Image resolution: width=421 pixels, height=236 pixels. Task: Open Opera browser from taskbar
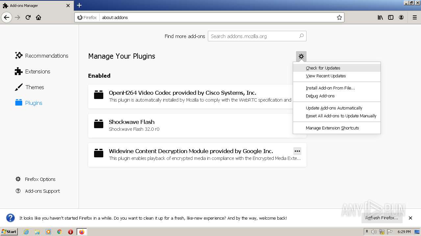pos(70,232)
